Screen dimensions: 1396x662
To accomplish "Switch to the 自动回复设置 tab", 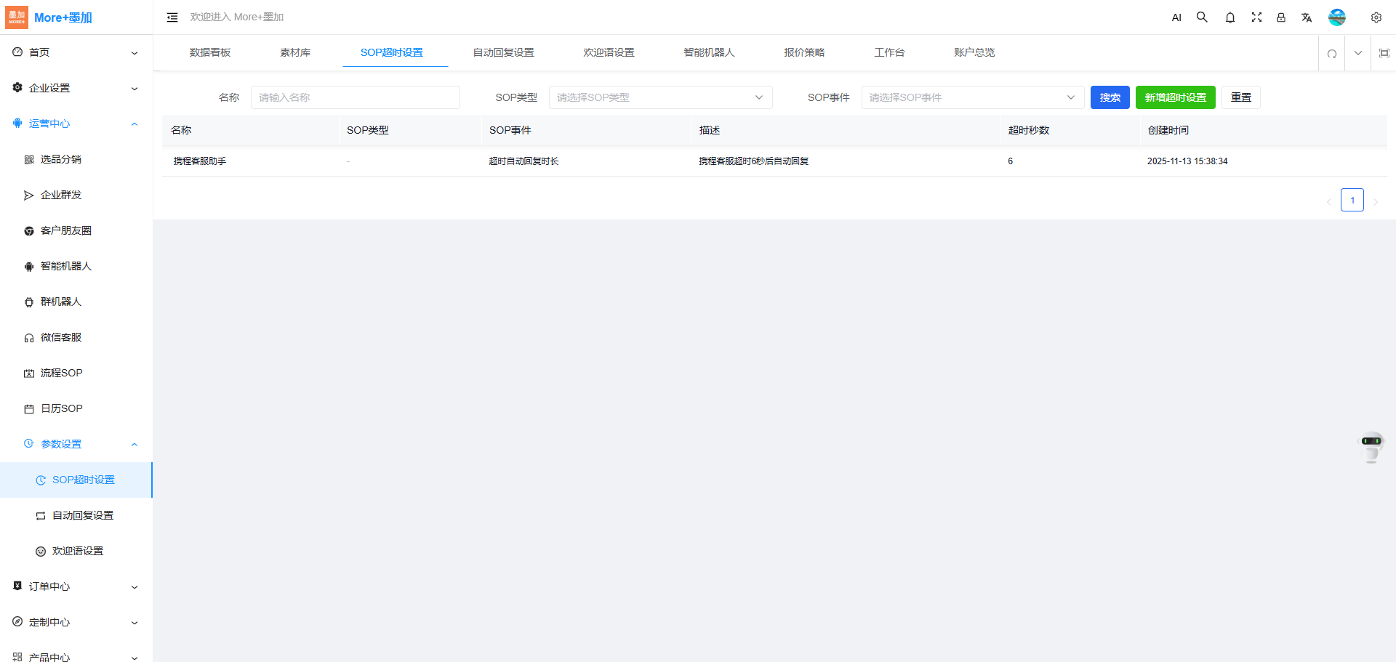I will coord(503,52).
